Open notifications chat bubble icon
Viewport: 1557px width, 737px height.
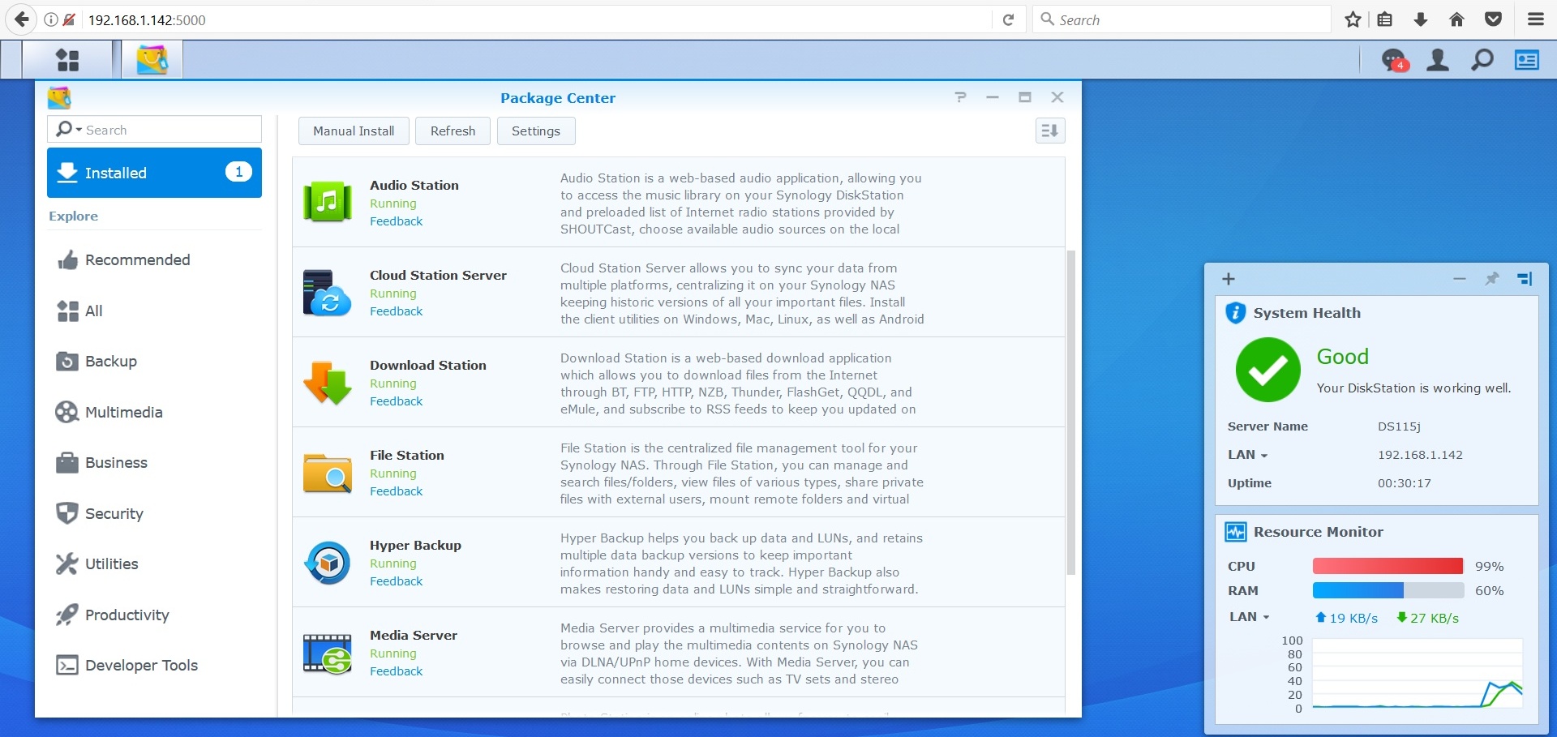(1394, 60)
